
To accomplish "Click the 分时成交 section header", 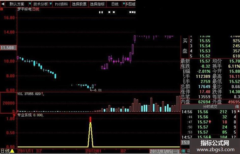I will (210, 106).
